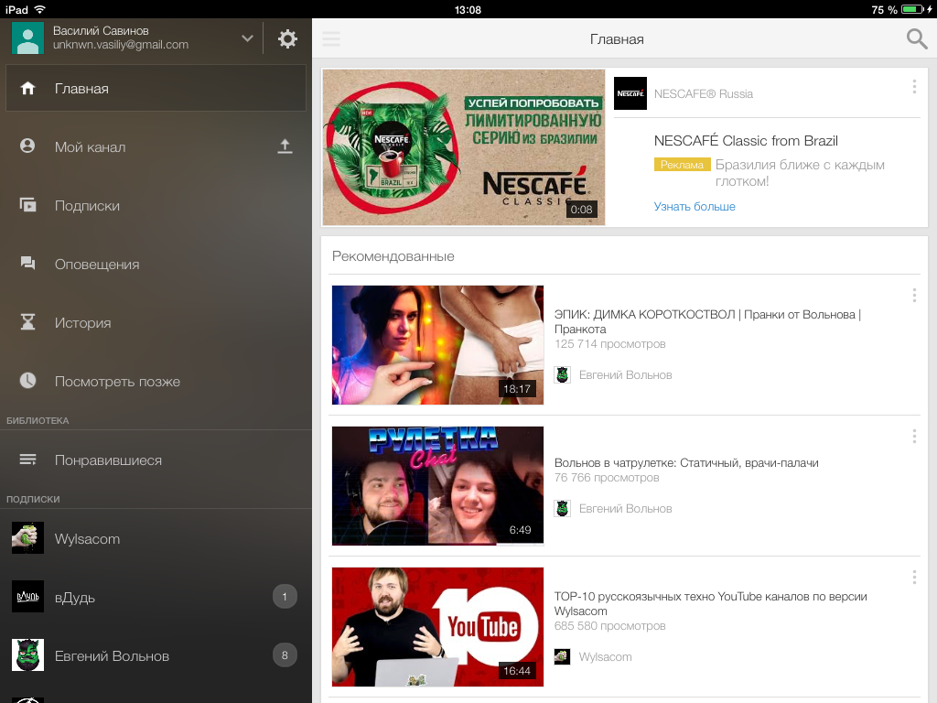Tap the 685 580 просмотров view count
This screenshot has height=703, width=937.
click(609, 626)
